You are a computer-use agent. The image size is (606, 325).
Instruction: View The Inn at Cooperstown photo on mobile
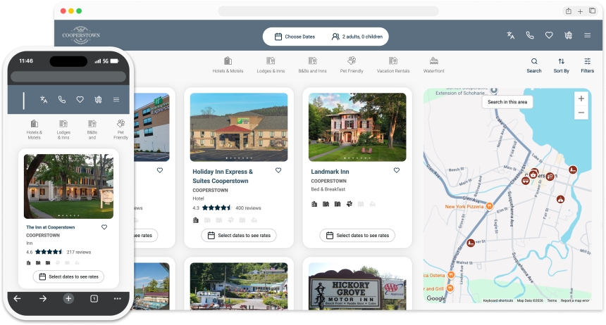tap(69, 186)
